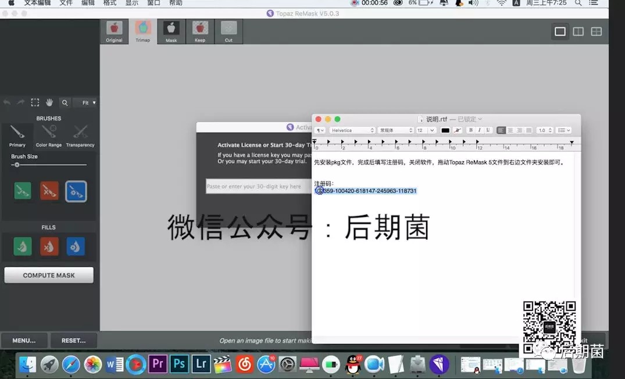
Task: Choose the green keep fill bucket
Action: [x=23, y=246]
